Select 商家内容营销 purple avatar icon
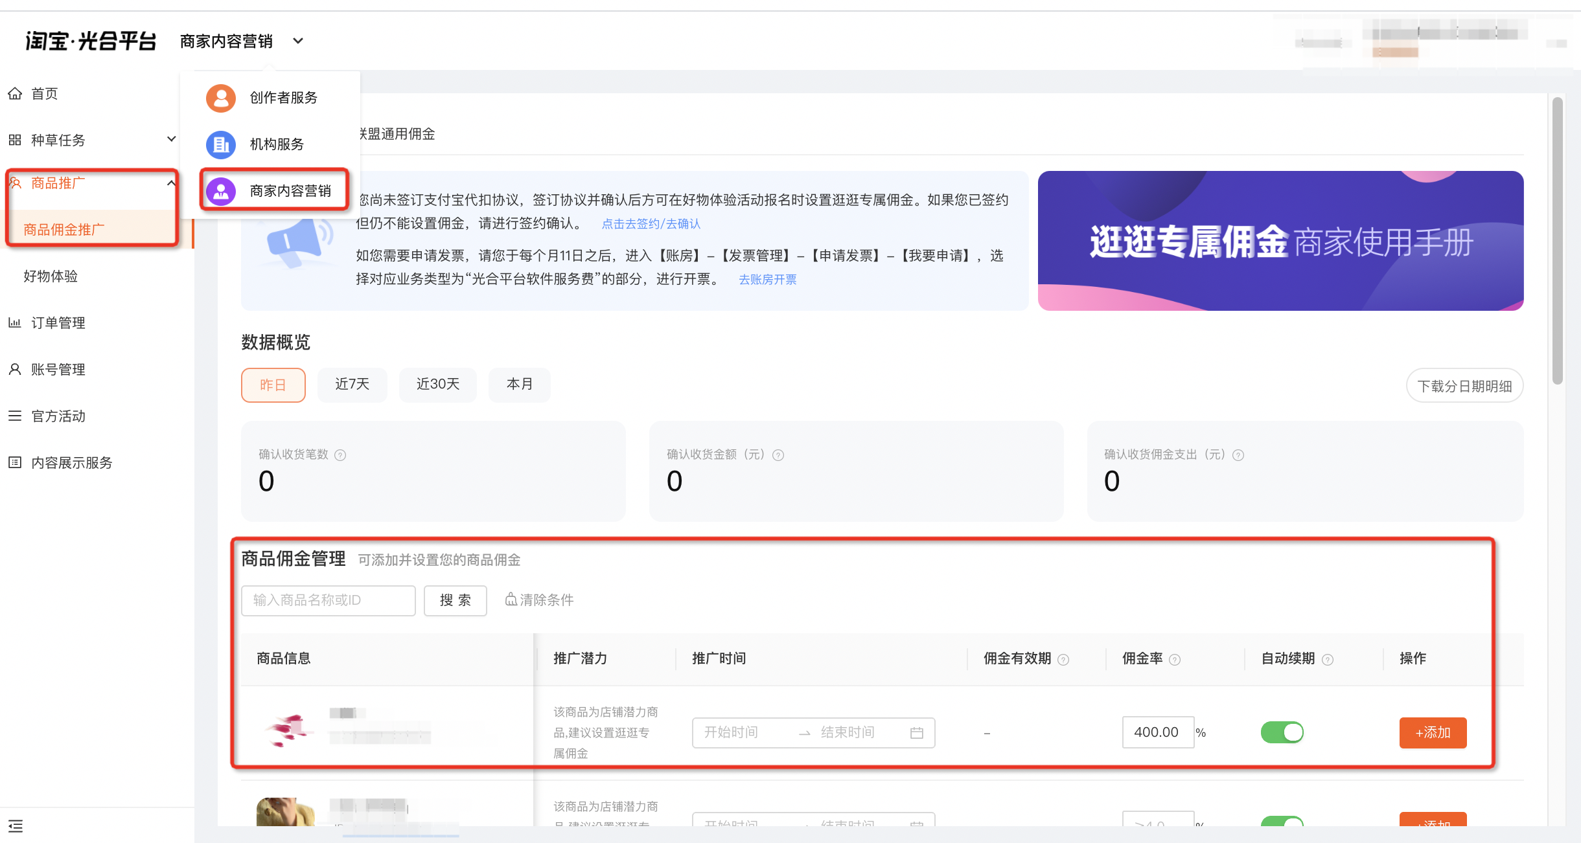This screenshot has height=843, width=1581. pos(221,191)
